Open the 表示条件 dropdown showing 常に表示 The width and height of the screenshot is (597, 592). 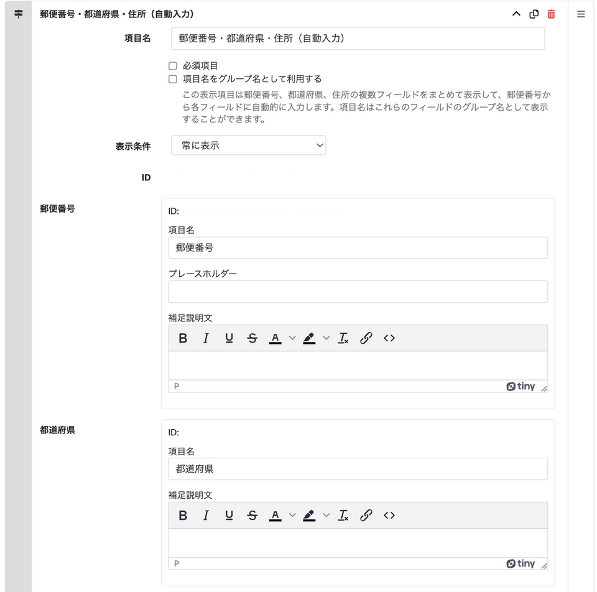(x=248, y=146)
